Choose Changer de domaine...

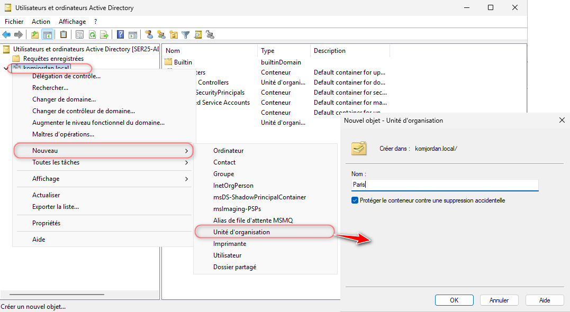pos(64,99)
